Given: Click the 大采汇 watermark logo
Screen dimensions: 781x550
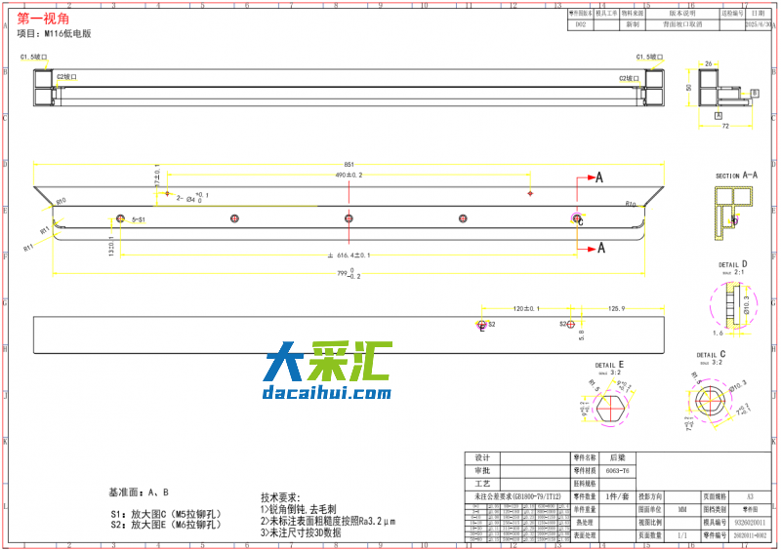Looking at the screenshot, I should [327, 362].
